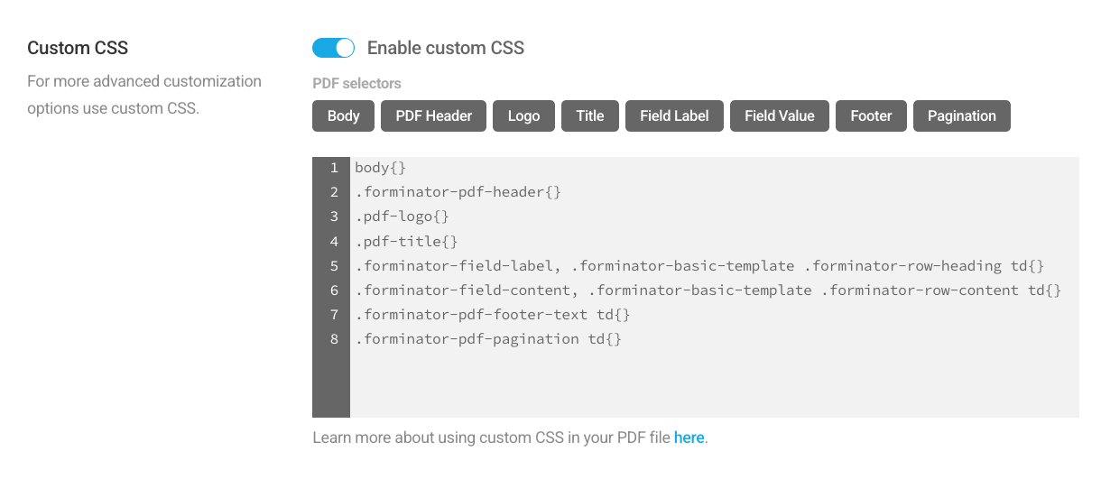Click the 'Custom CSS' section heading
Viewport: 1101px width, 479px height.
78,48
